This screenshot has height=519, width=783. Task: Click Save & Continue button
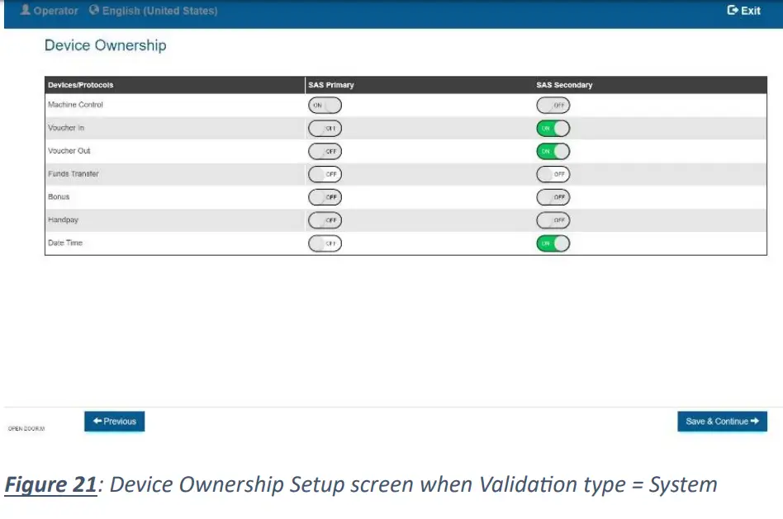point(722,422)
